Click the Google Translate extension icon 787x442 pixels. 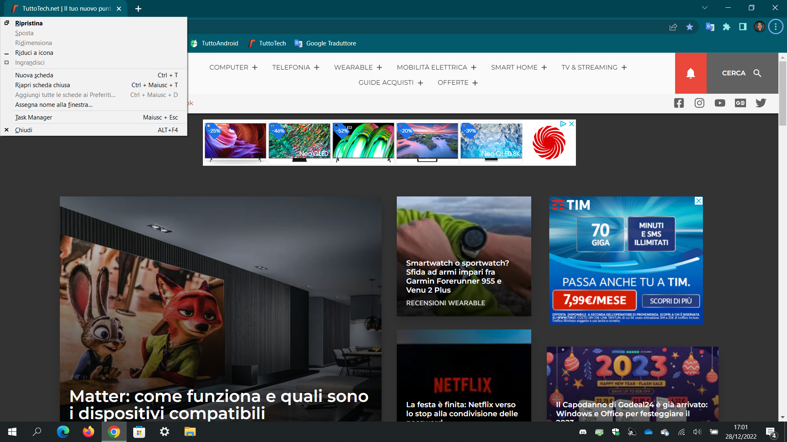pyautogui.click(x=710, y=27)
